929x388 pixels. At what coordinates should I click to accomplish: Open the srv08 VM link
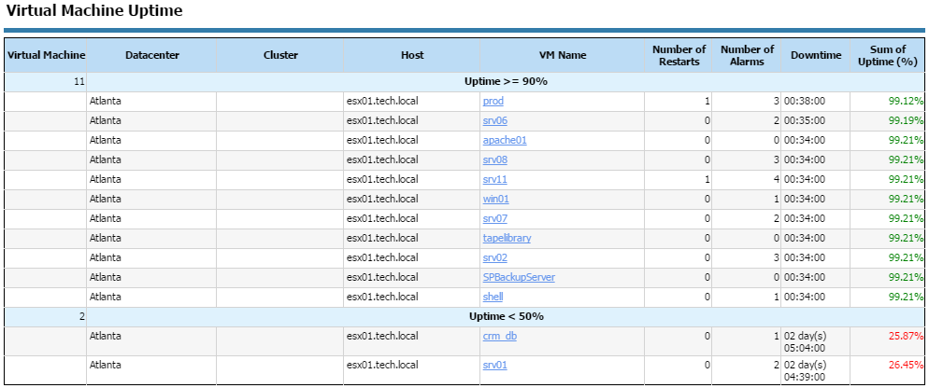[494, 159]
